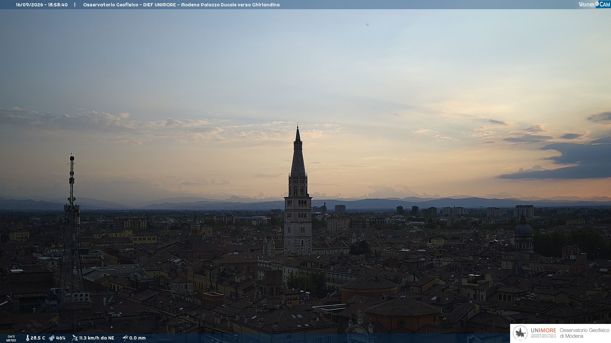Click the WeatherCam lens icon

[597, 3]
